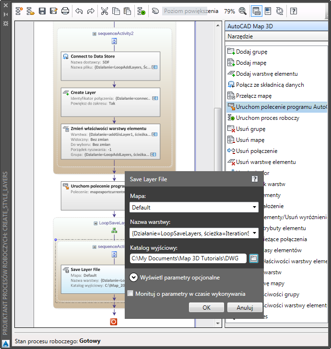Close the palette with the X icon

(x=6, y=5)
